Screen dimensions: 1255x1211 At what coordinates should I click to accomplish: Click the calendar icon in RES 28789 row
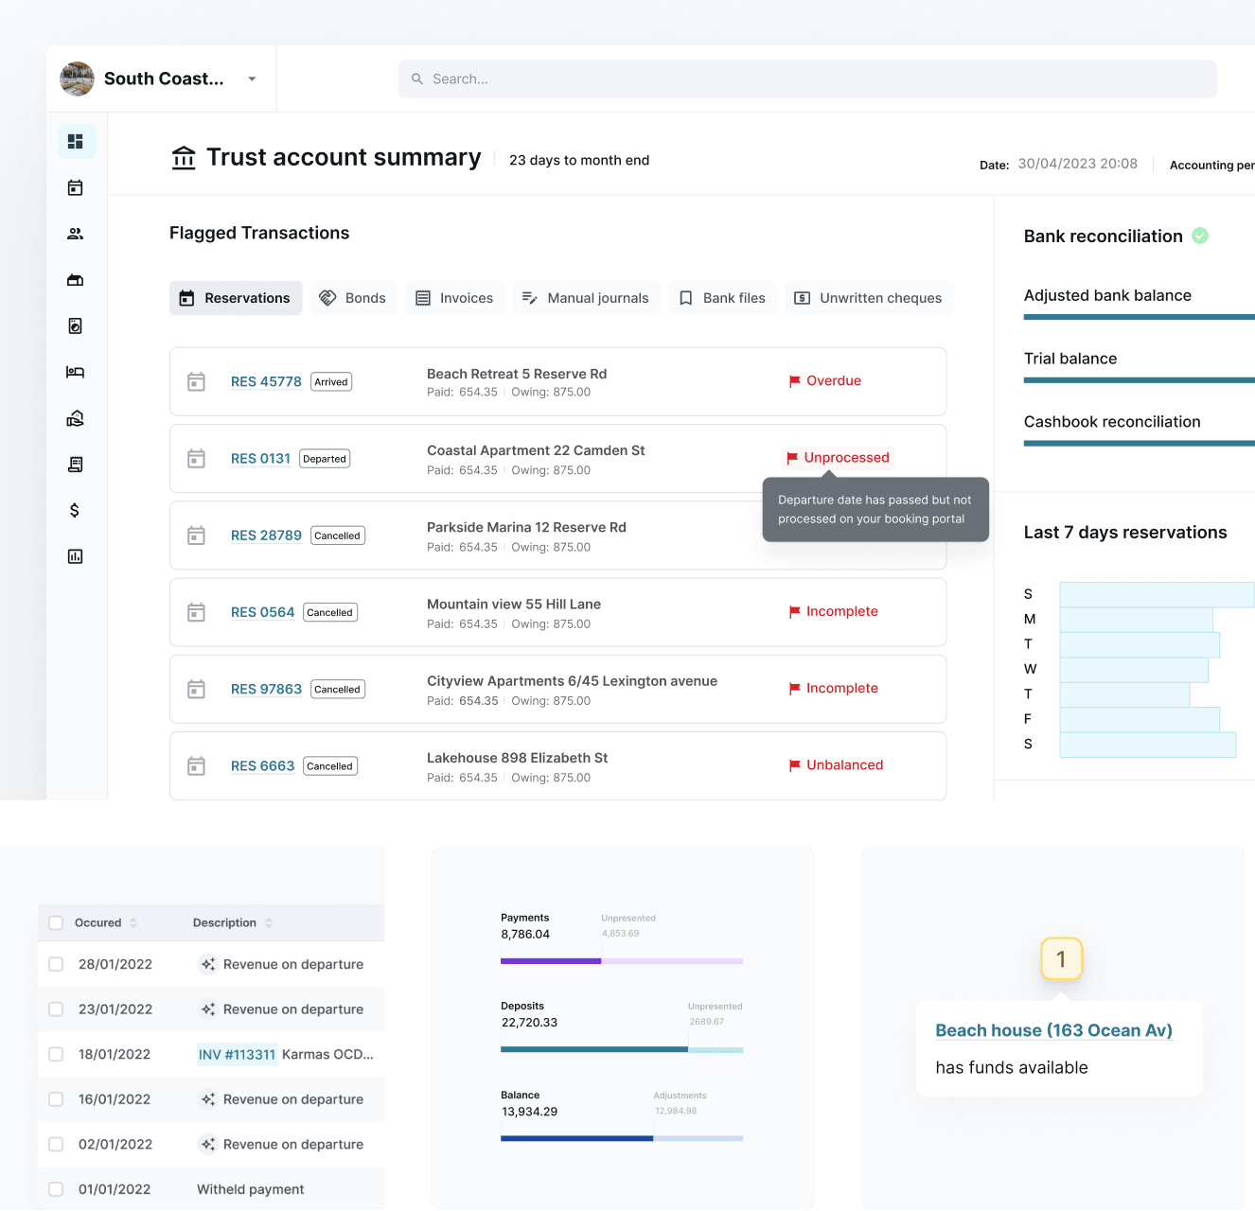coord(197,535)
